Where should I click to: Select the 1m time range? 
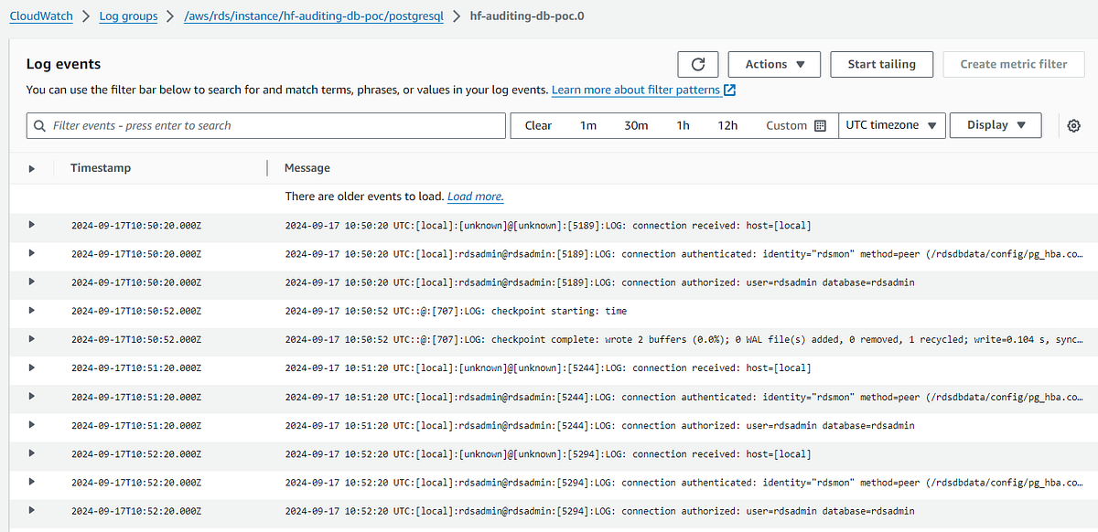tap(588, 125)
